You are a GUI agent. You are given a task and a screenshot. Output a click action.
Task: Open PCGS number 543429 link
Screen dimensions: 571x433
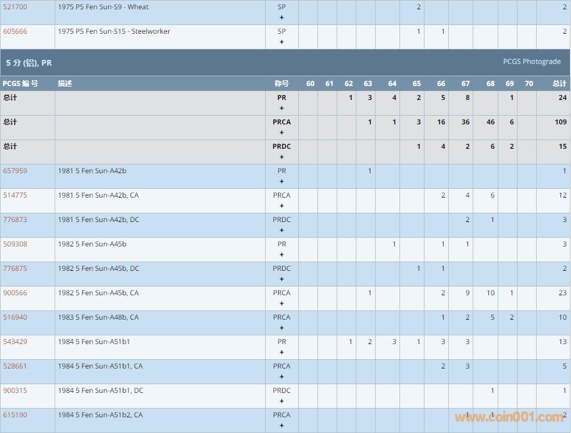point(15,341)
